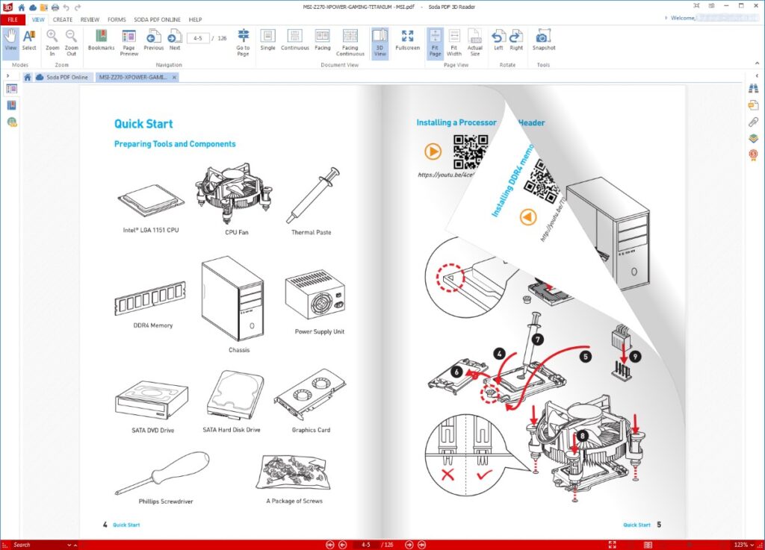The width and height of the screenshot is (765, 550).
Task: Open the layers panel icon on right sidebar
Action: pyautogui.click(x=754, y=138)
